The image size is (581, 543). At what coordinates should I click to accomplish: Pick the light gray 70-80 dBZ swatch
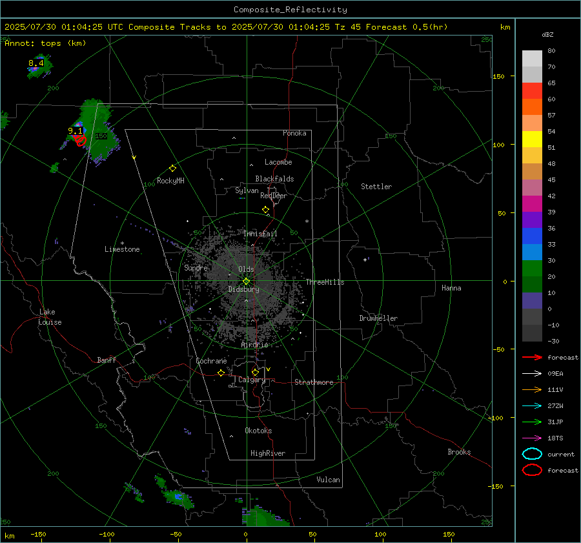[532, 59]
